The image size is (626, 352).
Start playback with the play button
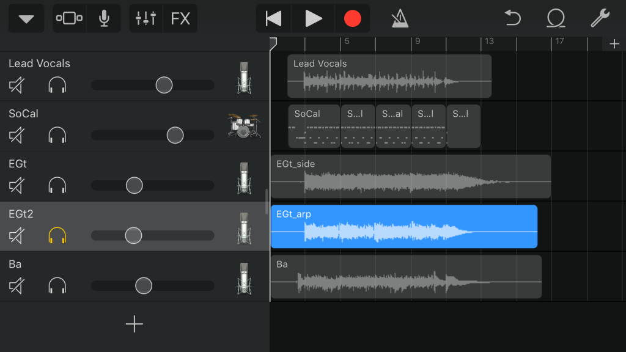click(313, 19)
